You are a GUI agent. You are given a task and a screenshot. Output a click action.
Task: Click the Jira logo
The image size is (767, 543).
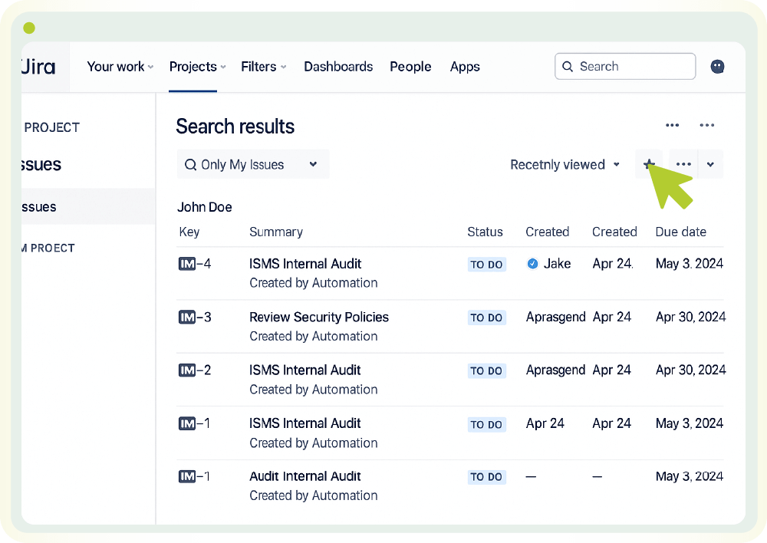pos(38,67)
